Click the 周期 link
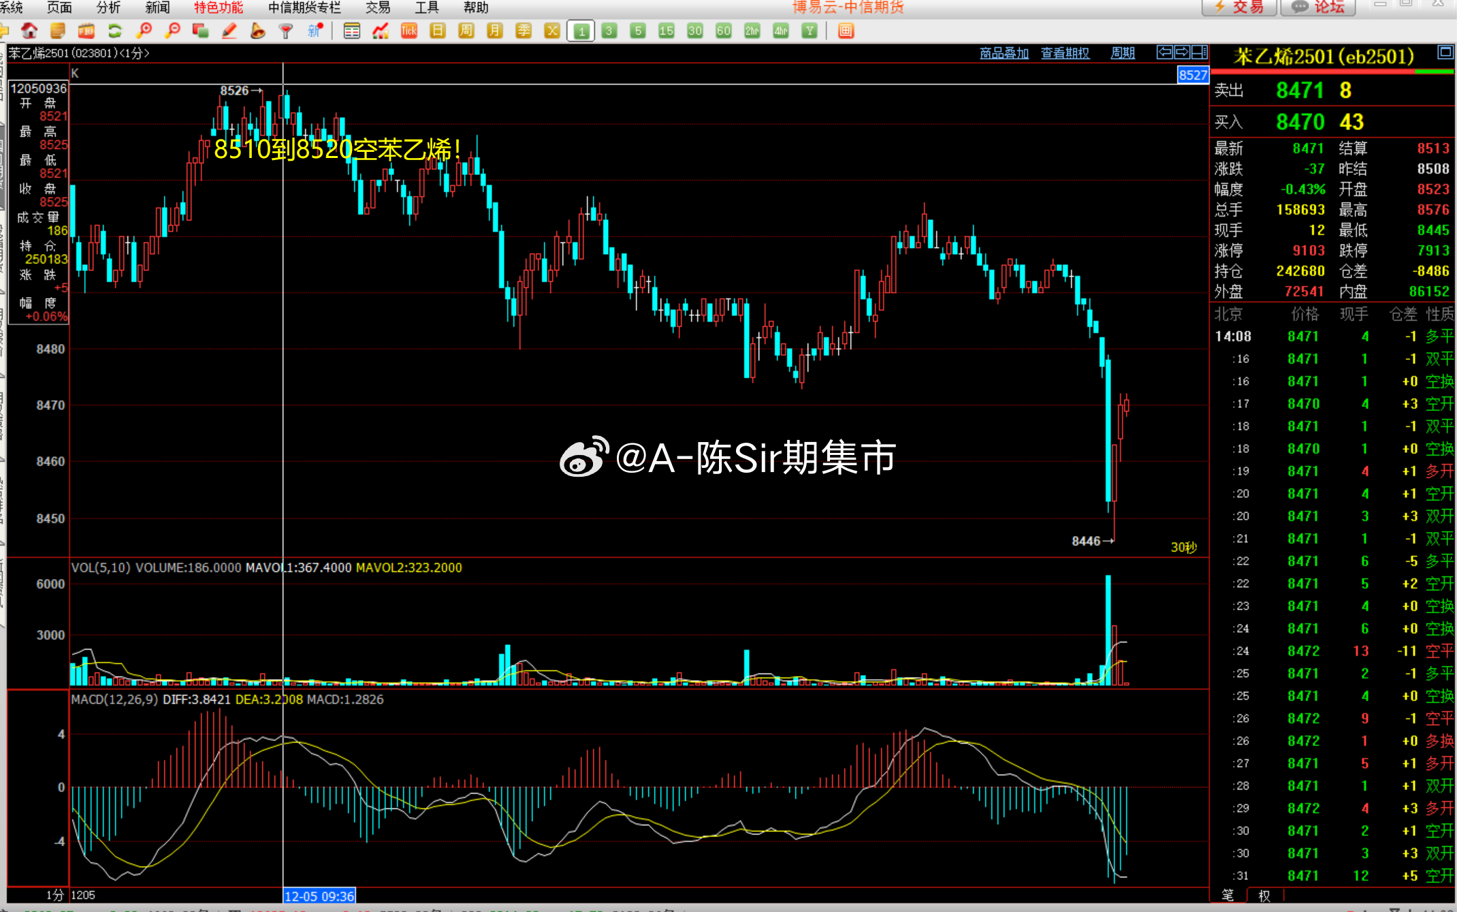Viewport: 1457px width, 912px height. coord(1123,53)
